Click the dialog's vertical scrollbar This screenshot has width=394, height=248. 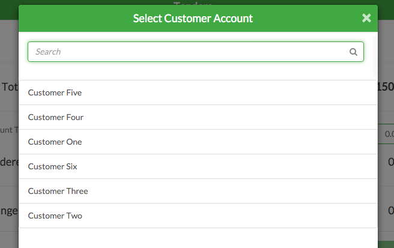tap(375, 56)
